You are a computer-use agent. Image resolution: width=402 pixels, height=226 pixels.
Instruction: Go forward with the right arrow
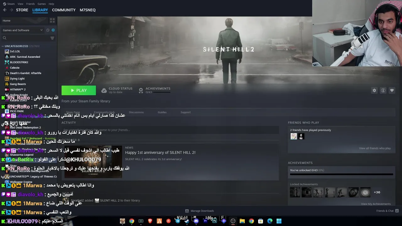coord(11,10)
